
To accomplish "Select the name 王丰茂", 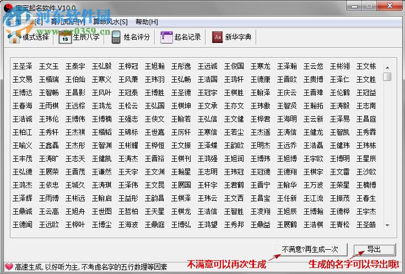I will 23,158.
